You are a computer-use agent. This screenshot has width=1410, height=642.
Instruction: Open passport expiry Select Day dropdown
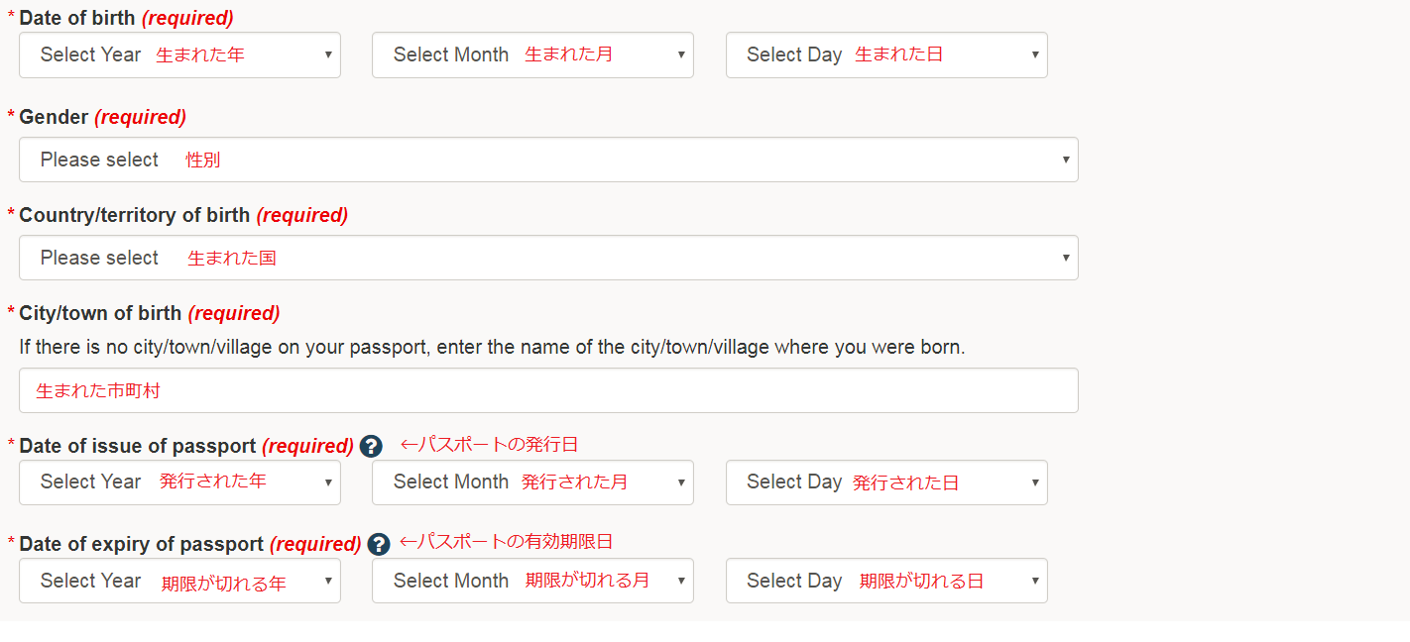(886, 581)
